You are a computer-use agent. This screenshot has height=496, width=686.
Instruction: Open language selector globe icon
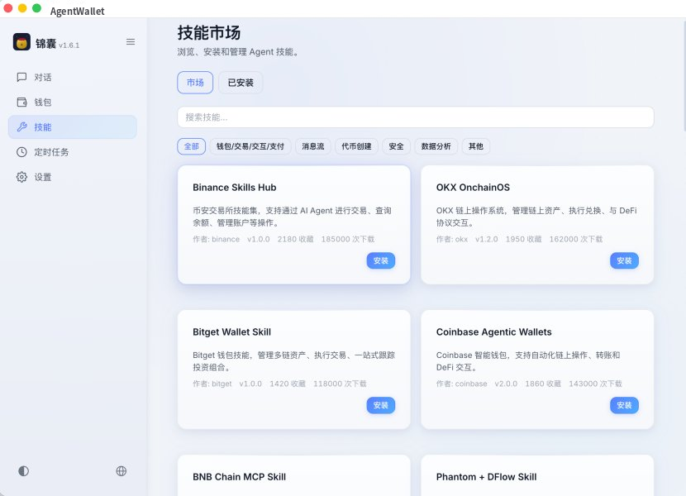click(x=121, y=471)
